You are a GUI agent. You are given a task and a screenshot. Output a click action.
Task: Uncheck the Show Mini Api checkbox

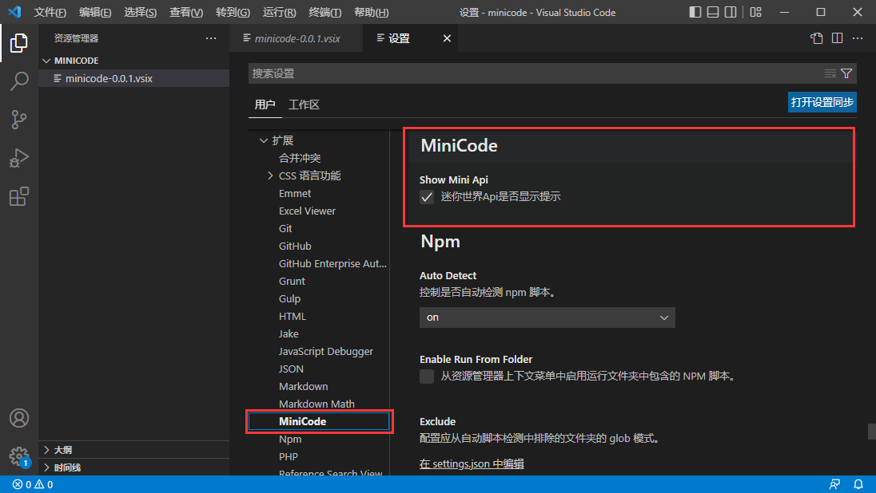coord(427,197)
